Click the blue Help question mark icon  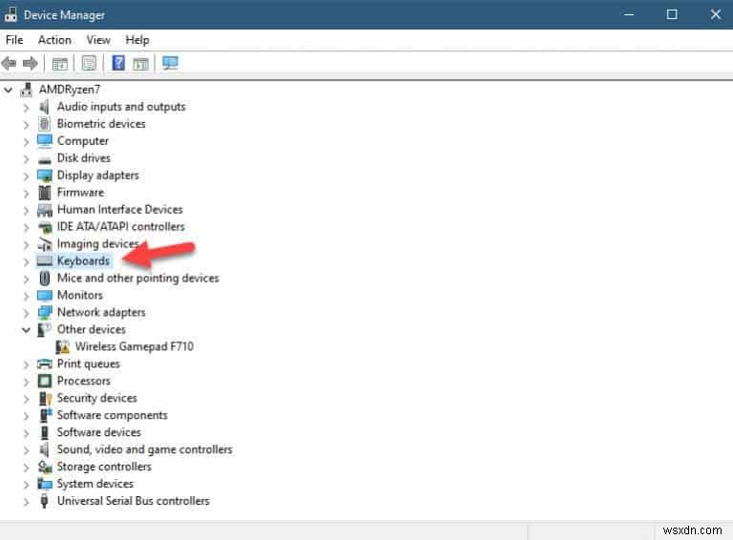(118, 63)
